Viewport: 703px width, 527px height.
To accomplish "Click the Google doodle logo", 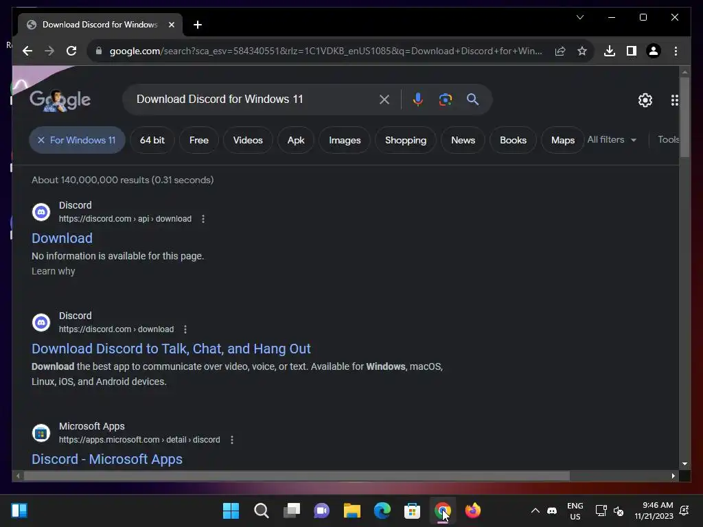I will (60, 100).
